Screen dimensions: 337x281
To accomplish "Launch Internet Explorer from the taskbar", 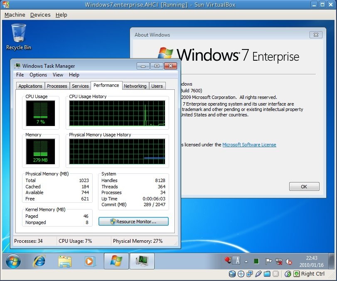I will pos(39,261).
